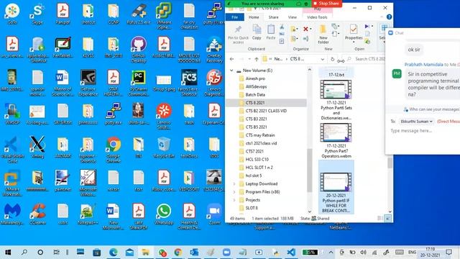Click the New folder ribbon icon
Screen dimensions: 460x259
[x=323, y=34]
